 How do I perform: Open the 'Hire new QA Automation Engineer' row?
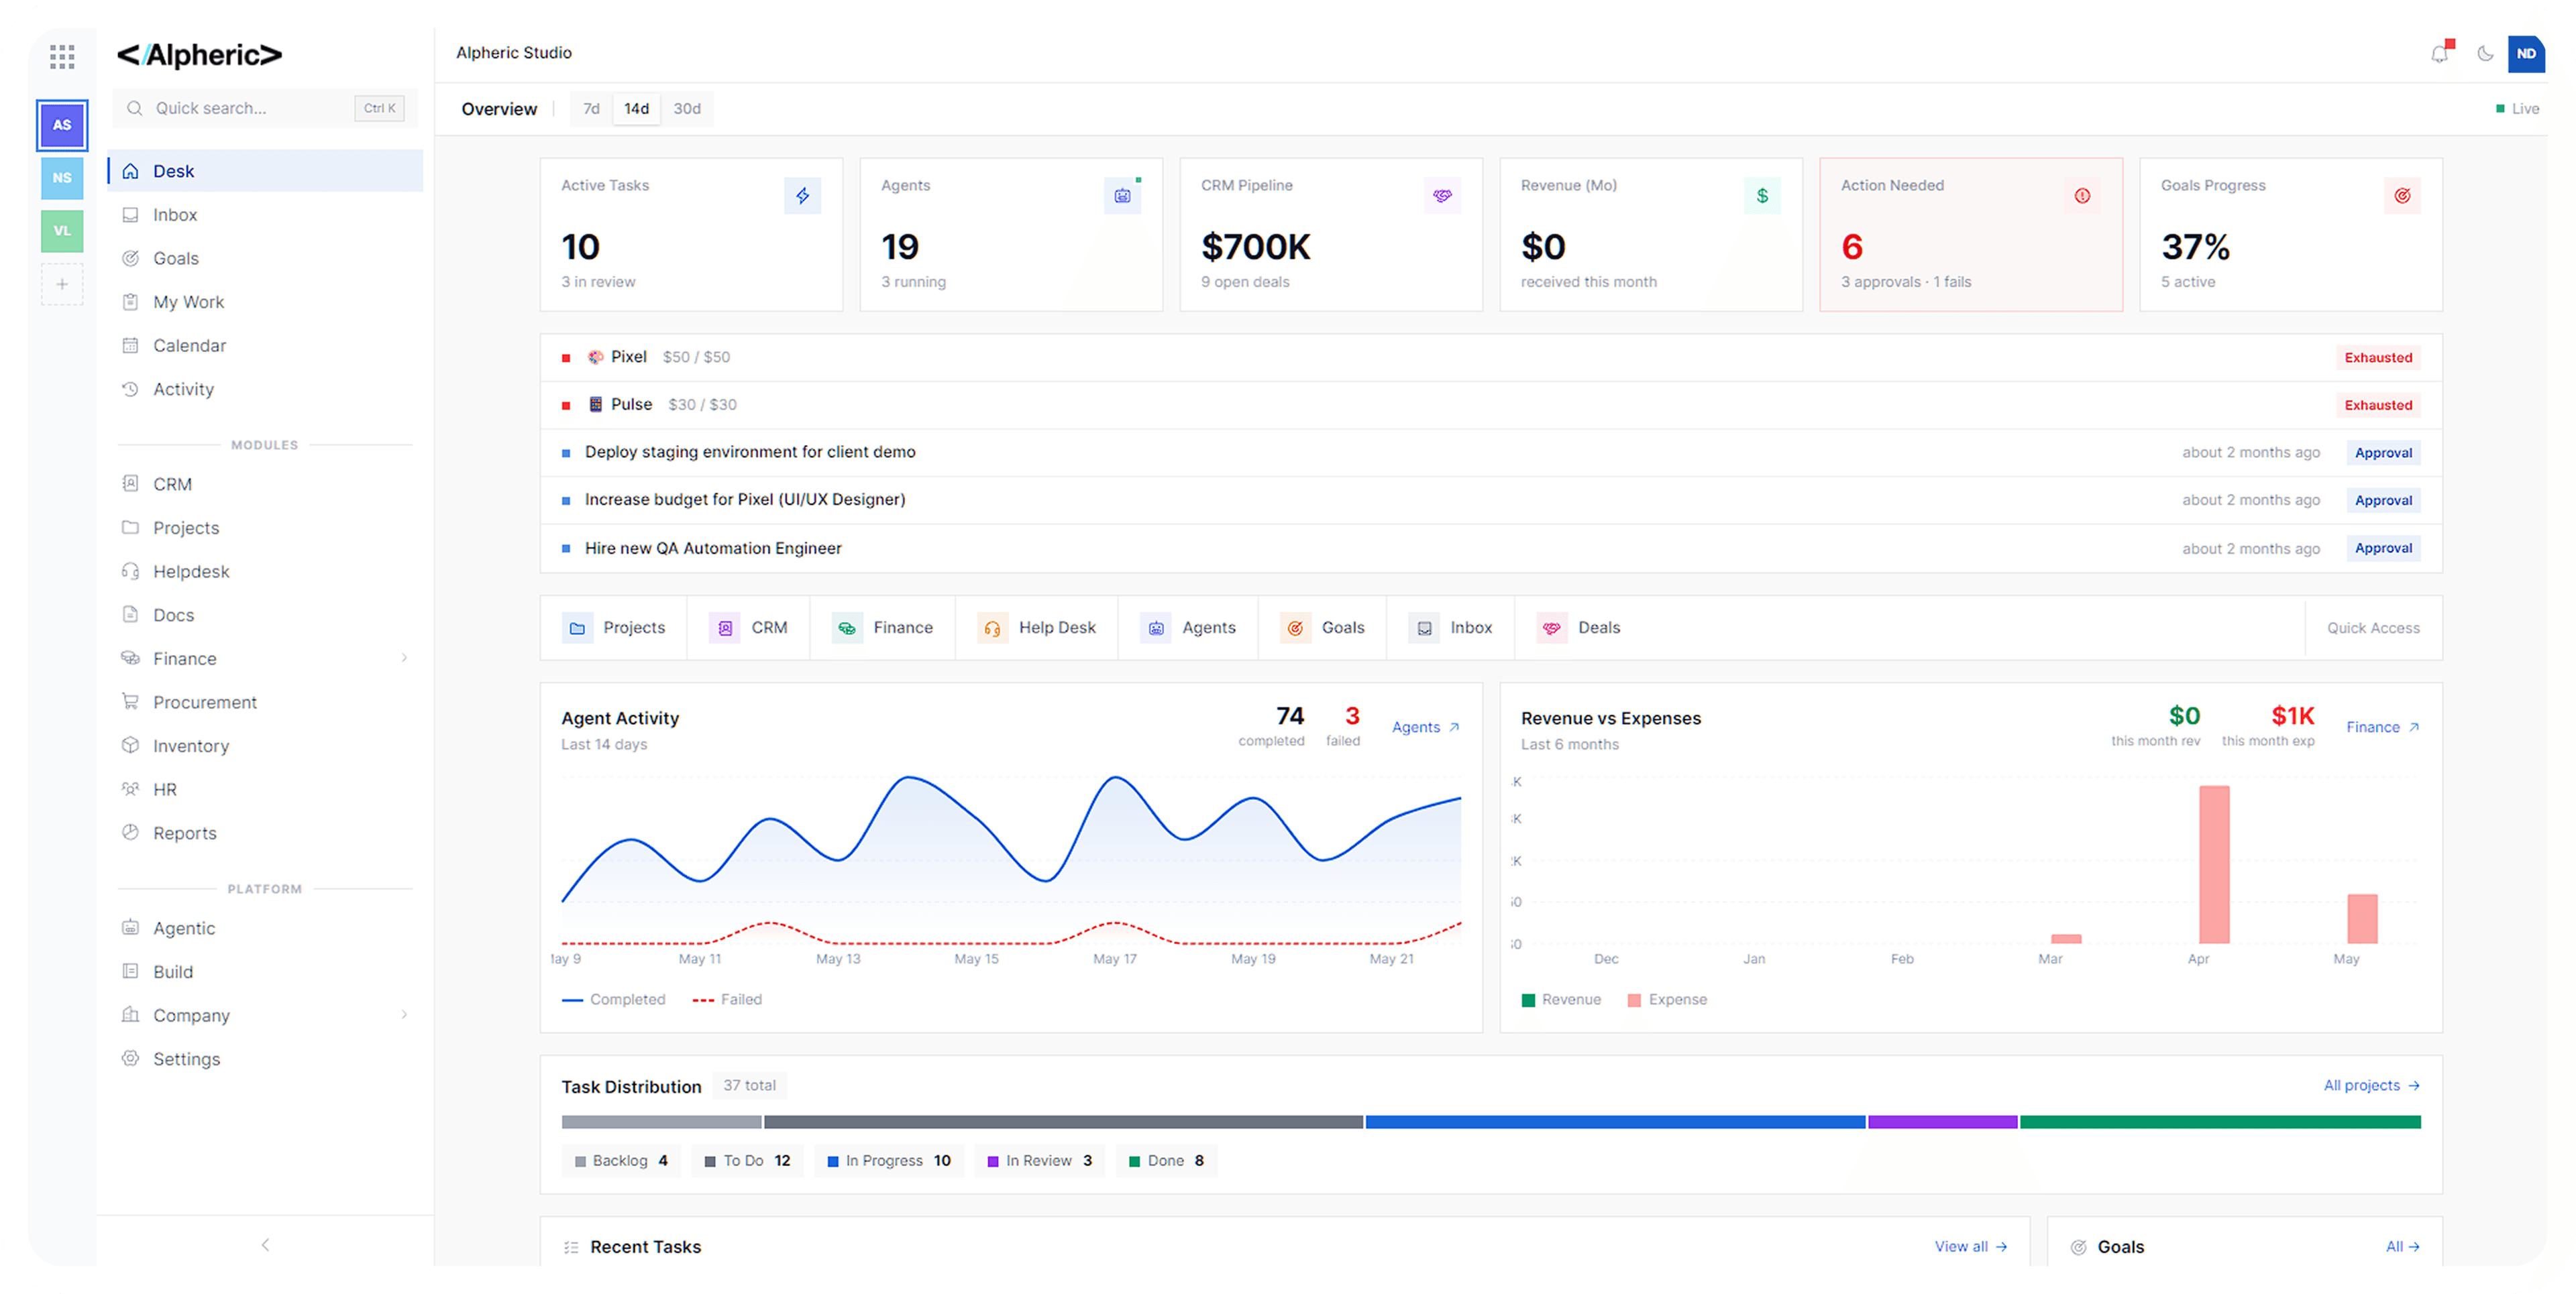tap(1491, 548)
